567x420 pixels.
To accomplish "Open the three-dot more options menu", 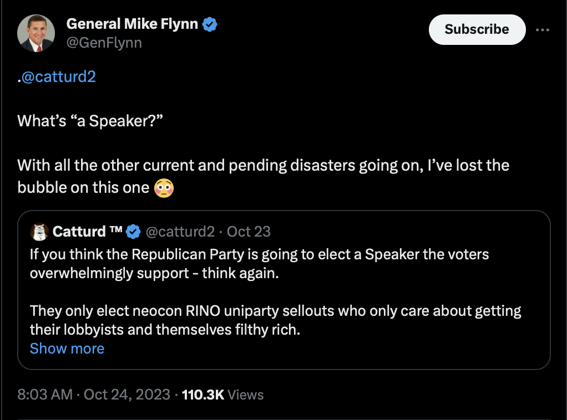I will click(x=543, y=30).
